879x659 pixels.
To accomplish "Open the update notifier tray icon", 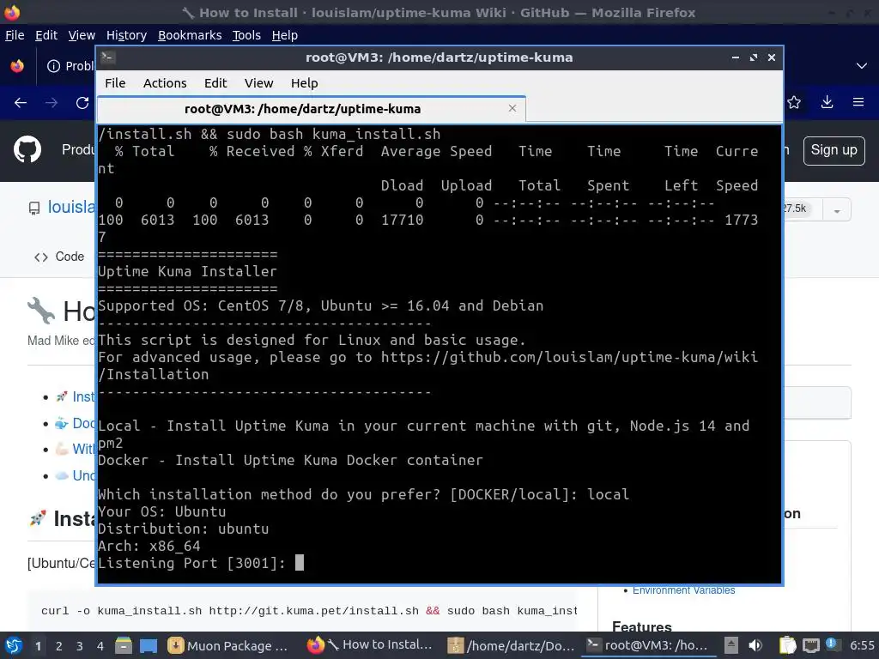I will click(832, 644).
